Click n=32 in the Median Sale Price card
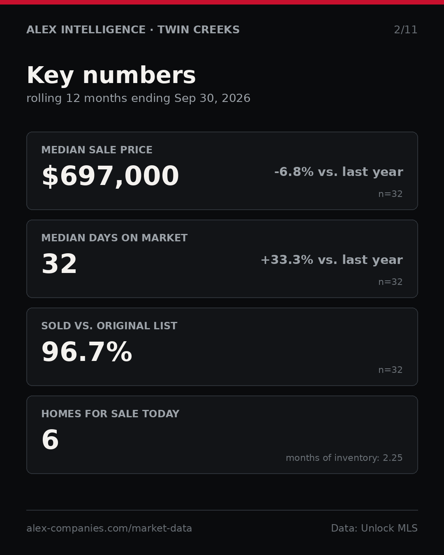The height and width of the screenshot is (555, 444). click(x=390, y=194)
